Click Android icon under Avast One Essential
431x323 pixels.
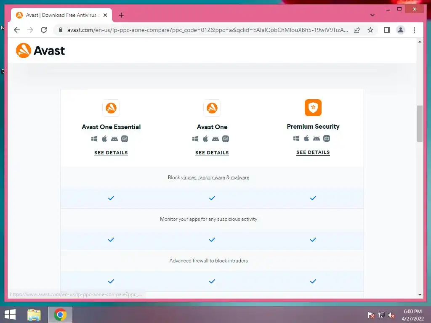click(x=114, y=139)
